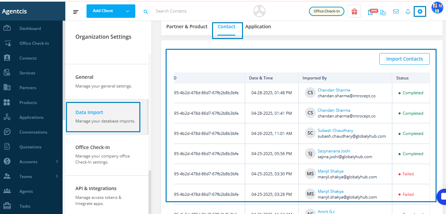Open the mail envelope icon
Viewport: 446px width, 214px height.
(x=396, y=11)
